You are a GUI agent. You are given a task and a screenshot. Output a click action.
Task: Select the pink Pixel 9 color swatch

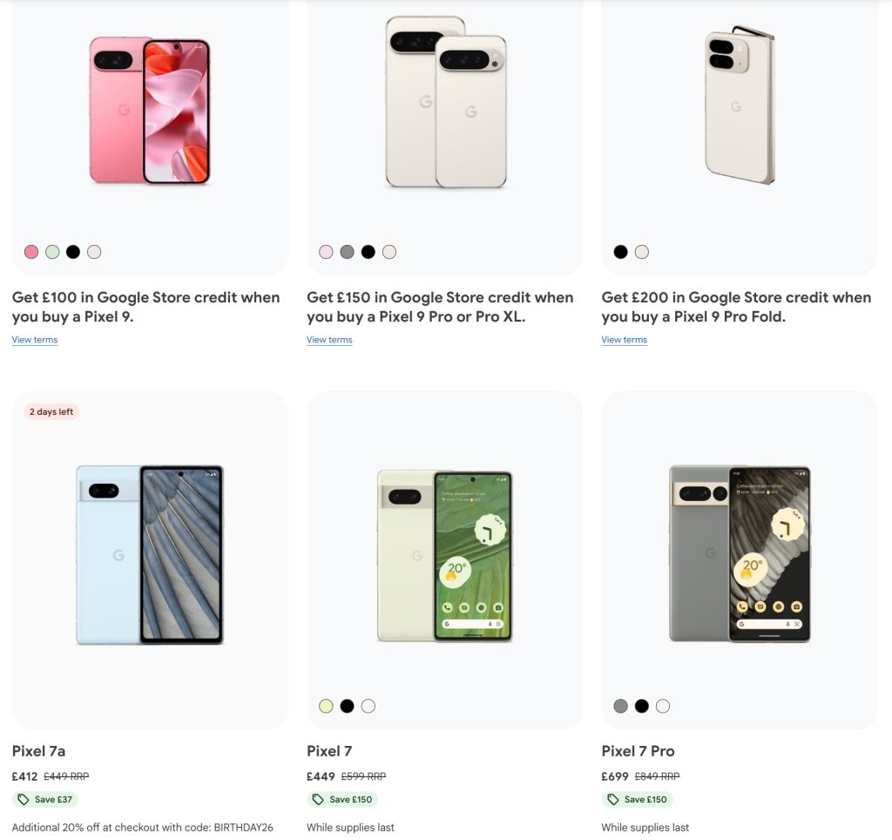(31, 252)
